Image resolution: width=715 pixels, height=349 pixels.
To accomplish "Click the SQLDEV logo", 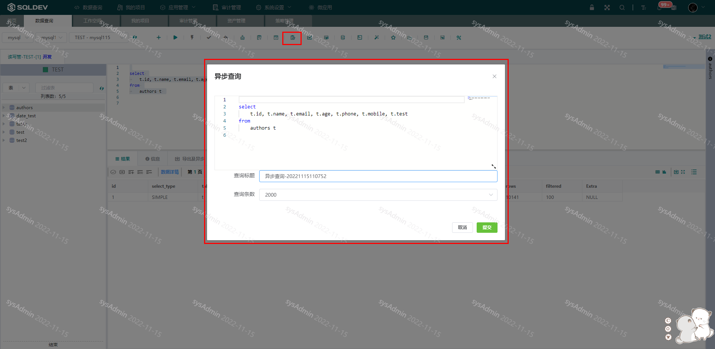I will pos(28,7).
